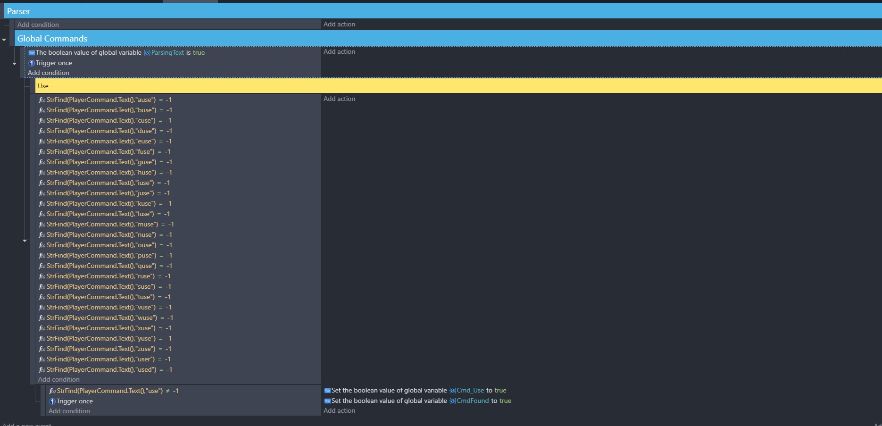
Task: Click Add condition below the "used" StrFind line
Action: tap(59, 380)
